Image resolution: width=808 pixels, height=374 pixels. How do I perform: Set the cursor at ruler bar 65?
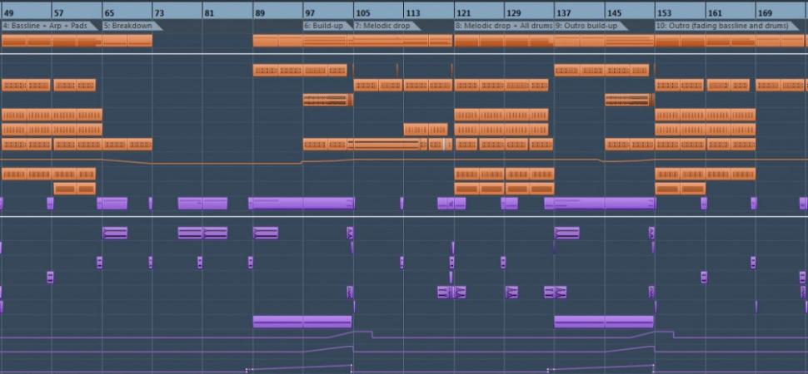[x=109, y=13]
